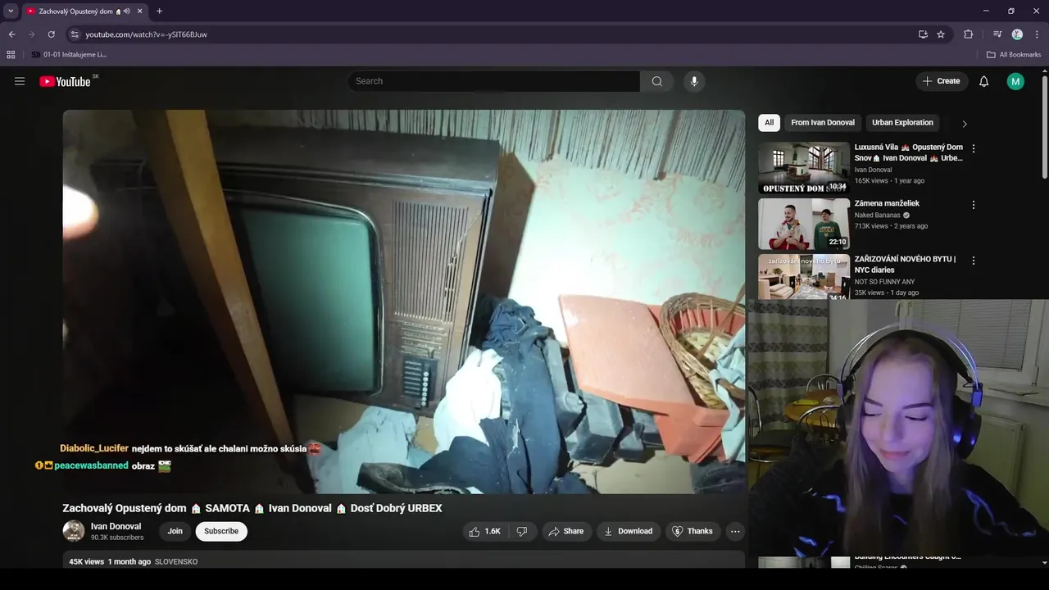The width and height of the screenshot is (1049, 590).
Task: Select Urban Exploration filter chip
Action: (x=902, y=123)
